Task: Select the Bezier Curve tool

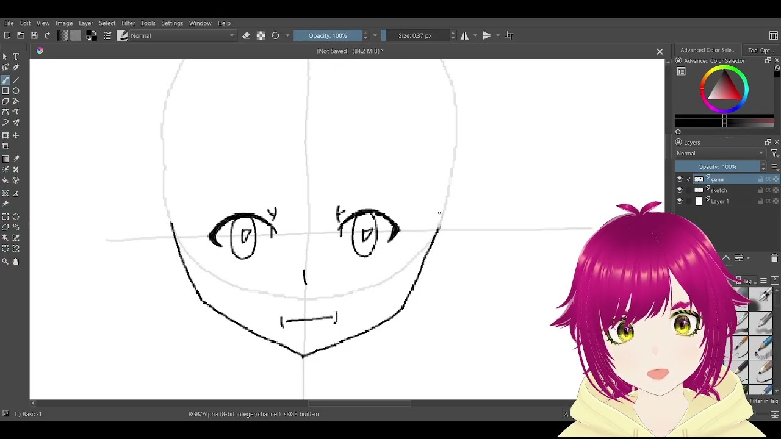Action: tap(5, 112)
